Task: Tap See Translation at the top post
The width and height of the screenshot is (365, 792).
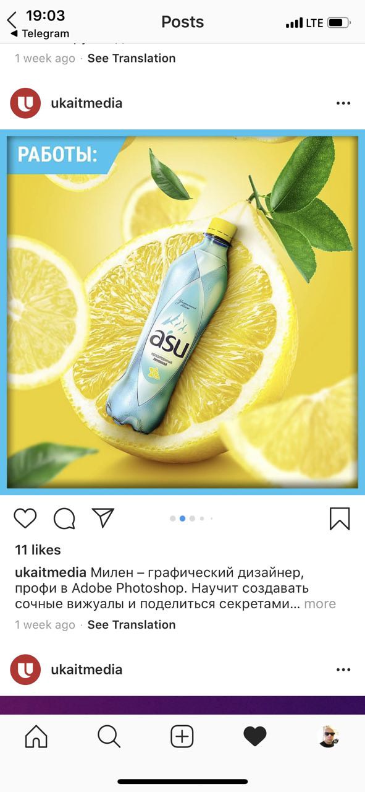Action: [132, 58]
